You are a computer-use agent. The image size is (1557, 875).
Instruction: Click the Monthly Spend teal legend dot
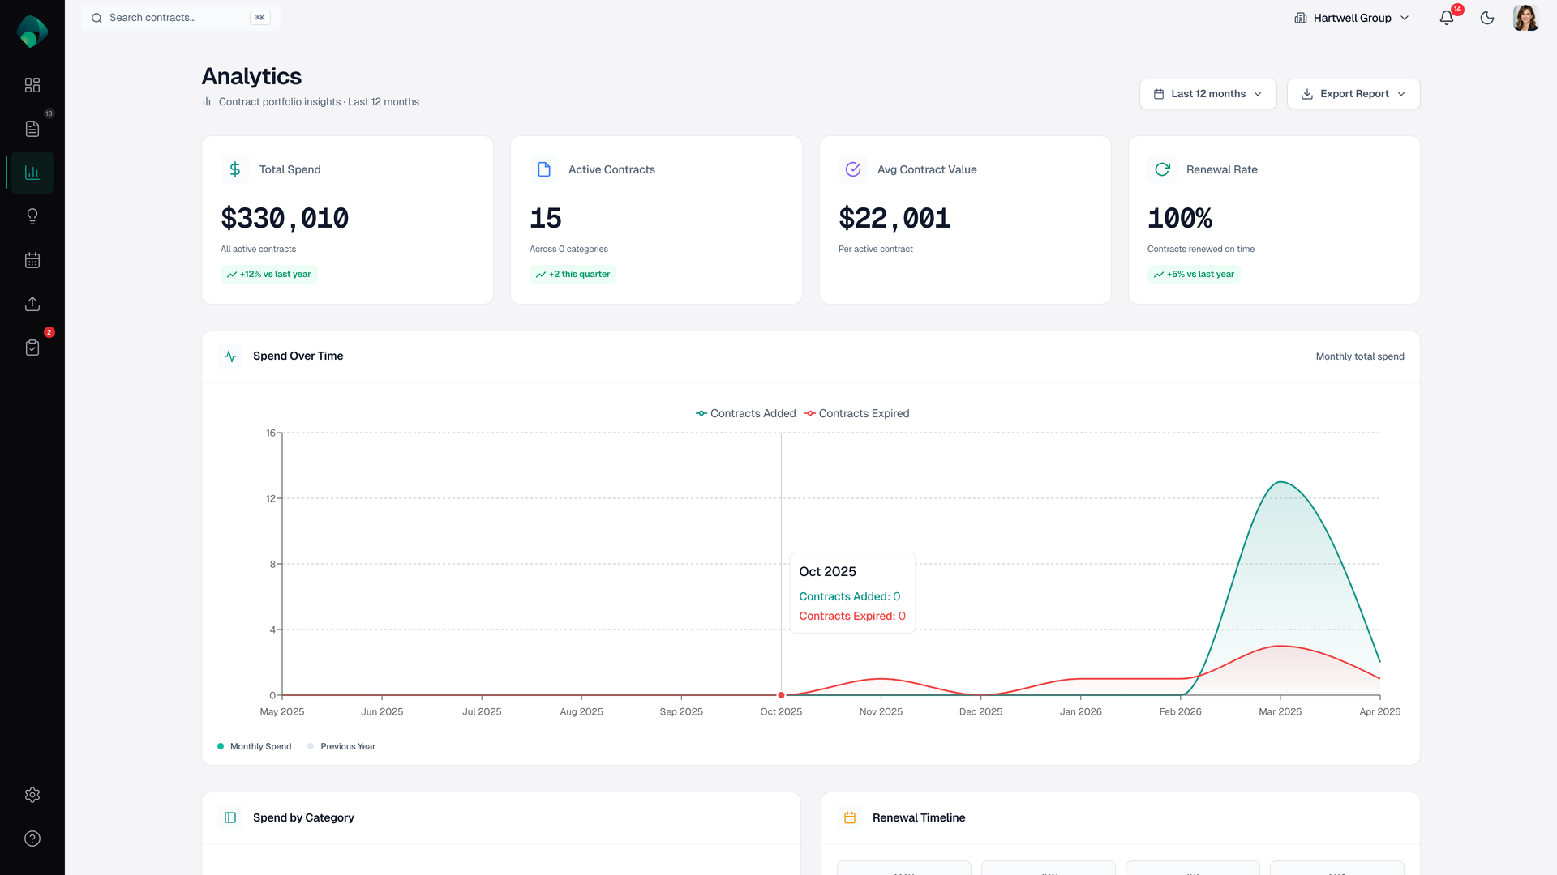pos(221,746)
